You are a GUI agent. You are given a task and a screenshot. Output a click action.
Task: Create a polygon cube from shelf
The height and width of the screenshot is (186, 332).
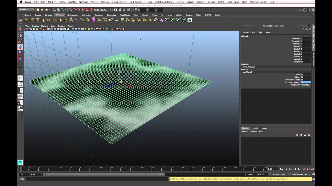32,20
